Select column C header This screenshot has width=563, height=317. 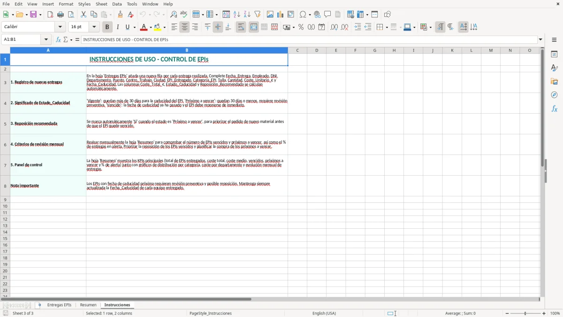(x=297, y=50)
